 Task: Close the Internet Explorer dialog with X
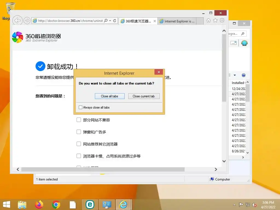pyautogui.click(x=159, y=72)
